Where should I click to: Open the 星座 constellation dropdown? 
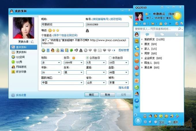point(96,72)
